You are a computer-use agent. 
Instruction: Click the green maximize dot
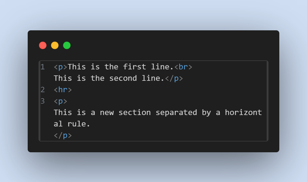67,45
